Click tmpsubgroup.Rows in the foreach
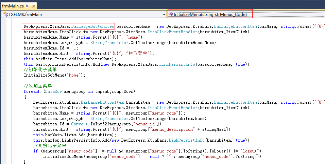 (x=114, y=91)
